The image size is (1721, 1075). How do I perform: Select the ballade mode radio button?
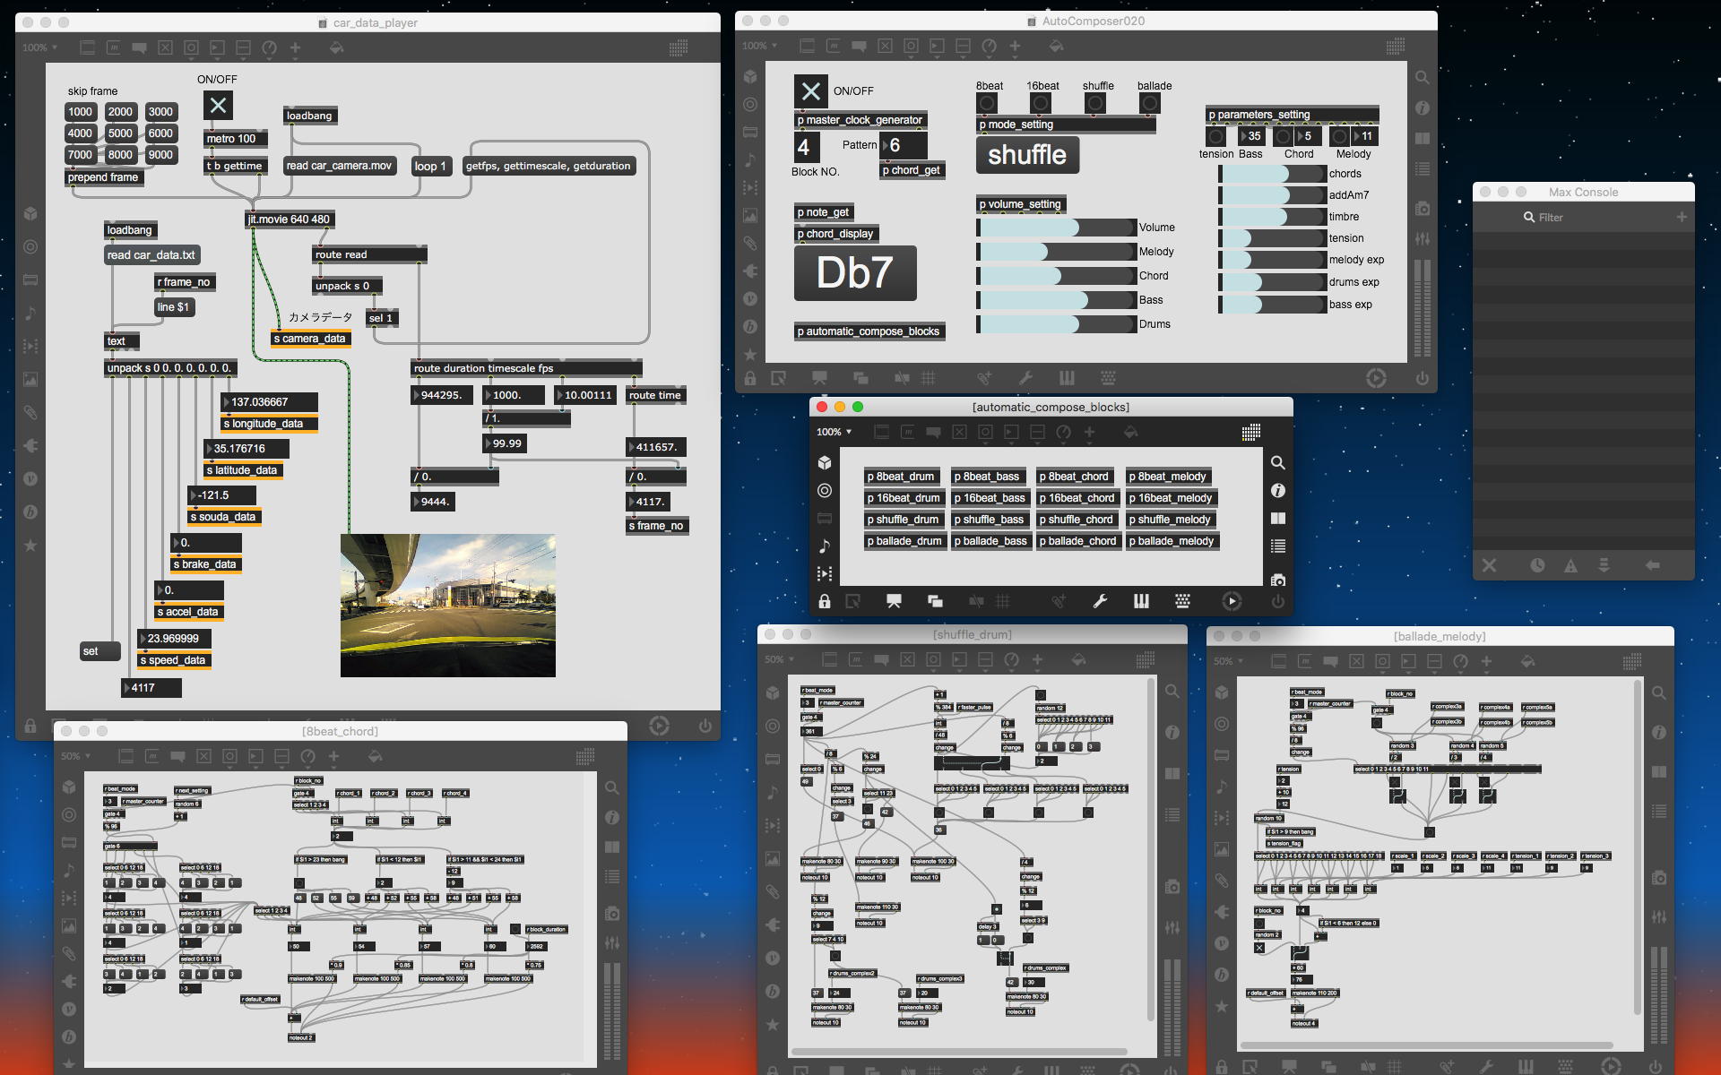tap(1150, 104)
